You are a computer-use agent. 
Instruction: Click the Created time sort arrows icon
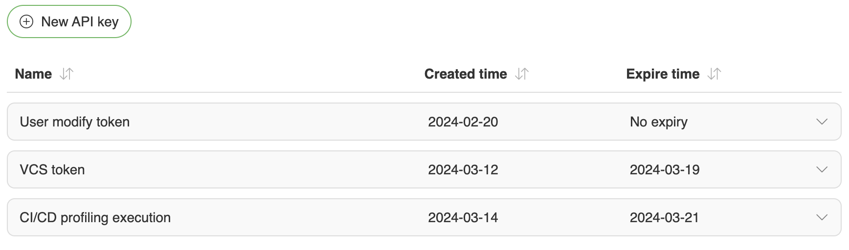pos(522,74)
